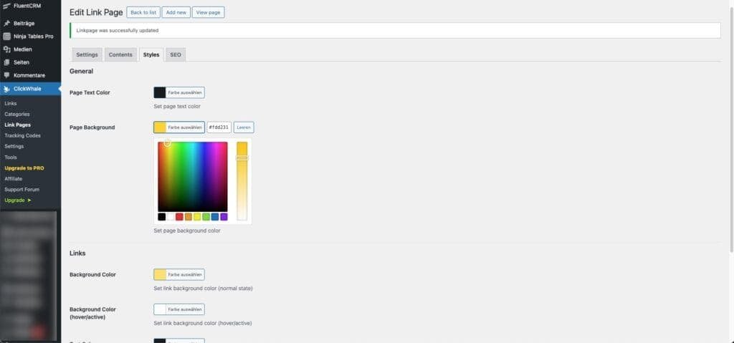The image size is (734, 343).
Task: Clear the color with the Leeren button
Action: pos(244,127)
